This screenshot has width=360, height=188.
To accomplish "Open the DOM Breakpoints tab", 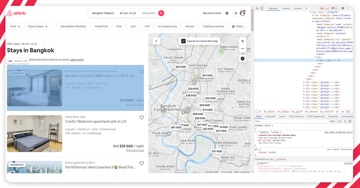I will point(316,116).
